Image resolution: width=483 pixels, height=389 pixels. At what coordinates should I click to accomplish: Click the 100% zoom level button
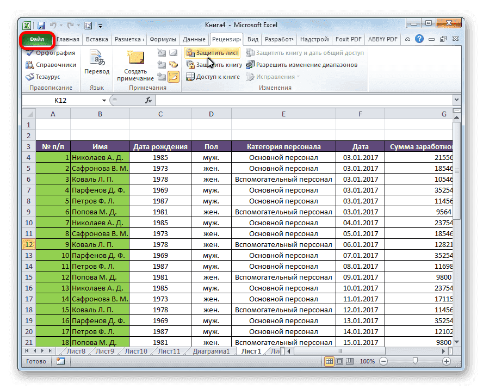(368, 361)
